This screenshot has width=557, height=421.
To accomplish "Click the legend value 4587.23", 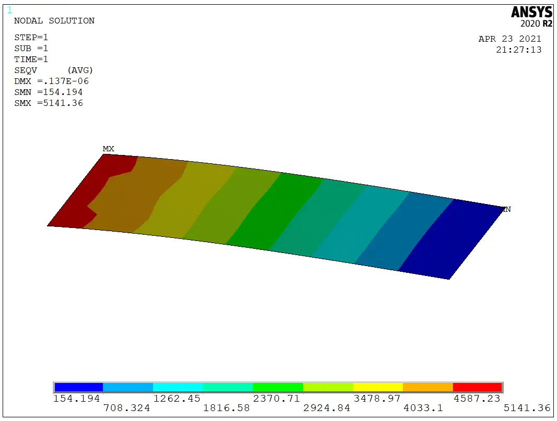I will point(477,398).
